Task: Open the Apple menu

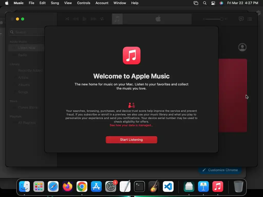Action: pos(7,3)
